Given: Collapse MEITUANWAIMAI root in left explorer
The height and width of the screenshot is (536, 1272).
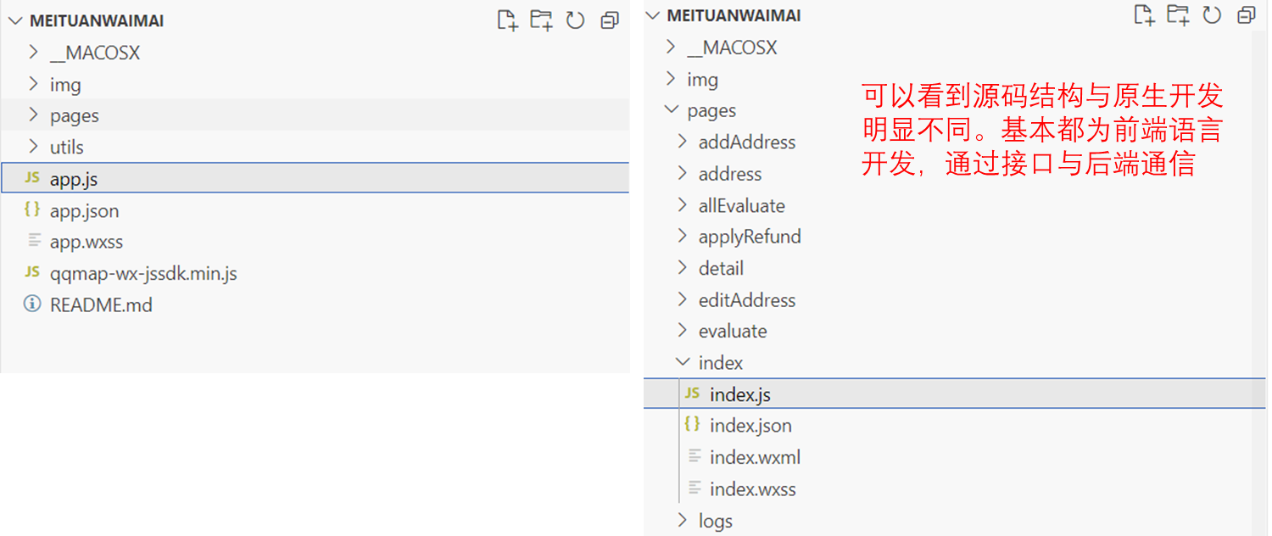Looking at the screenshot, I should 14,21.
